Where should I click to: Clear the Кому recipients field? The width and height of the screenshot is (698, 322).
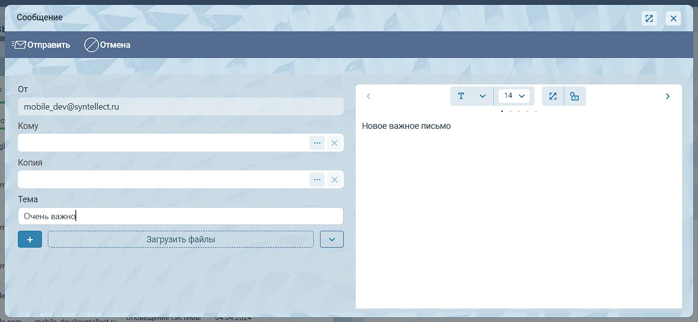335,143
